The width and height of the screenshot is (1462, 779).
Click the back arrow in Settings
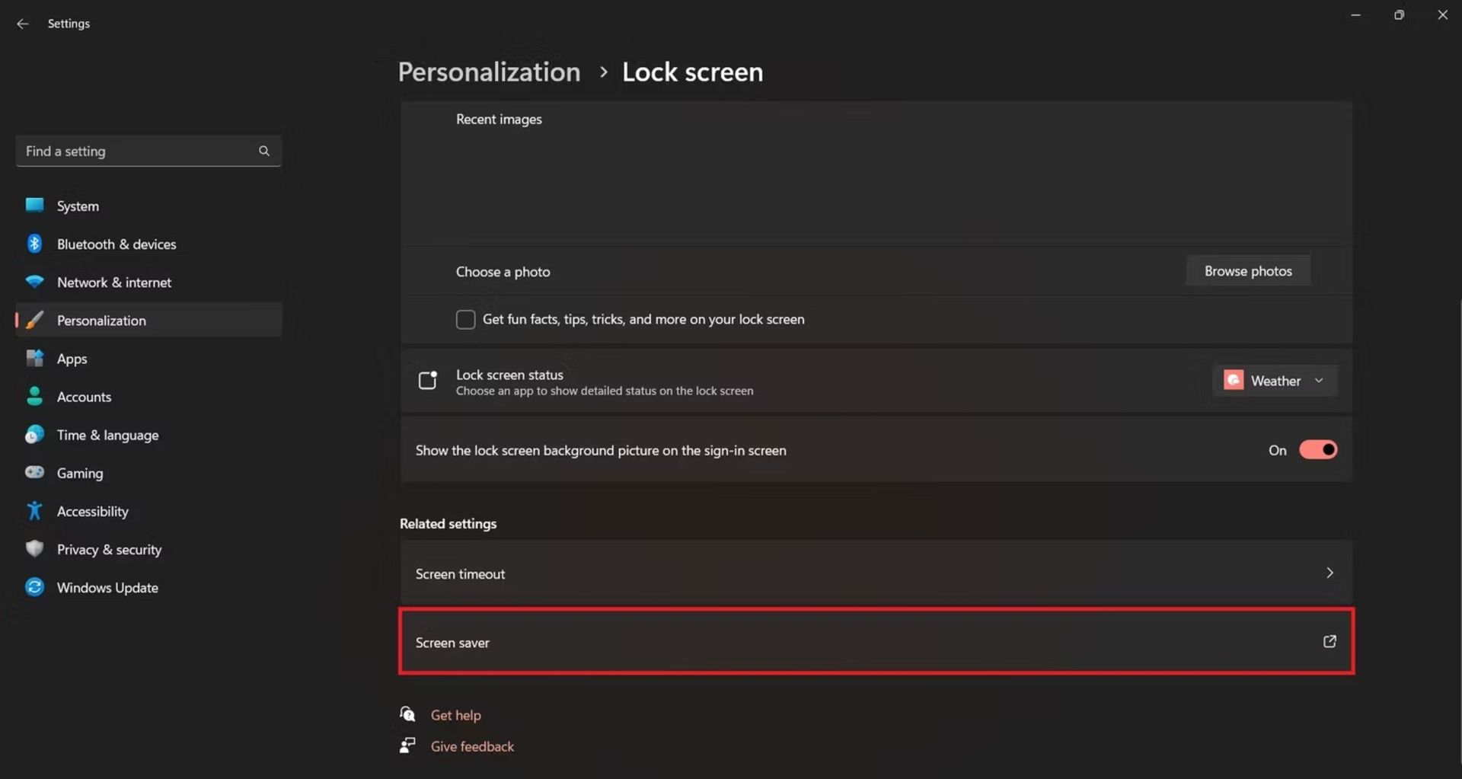coord(22,24)
